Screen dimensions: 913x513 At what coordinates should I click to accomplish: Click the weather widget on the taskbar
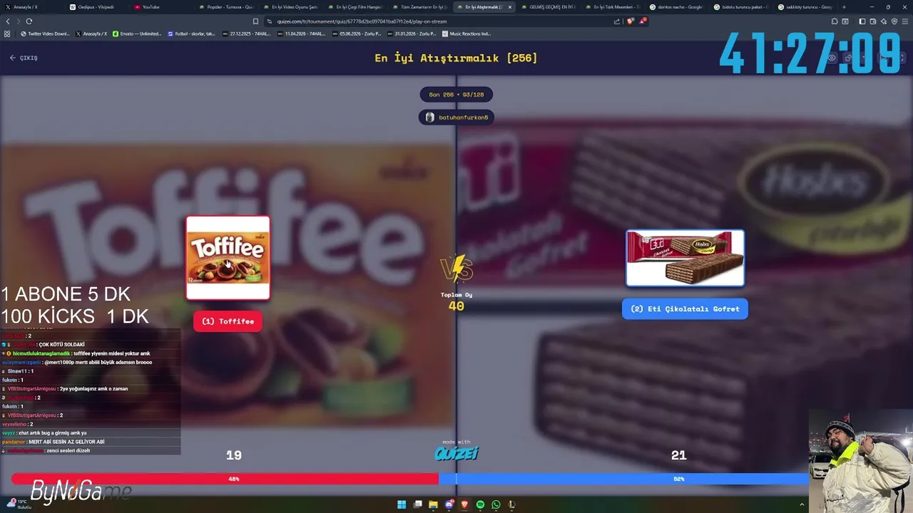[19, 504]
